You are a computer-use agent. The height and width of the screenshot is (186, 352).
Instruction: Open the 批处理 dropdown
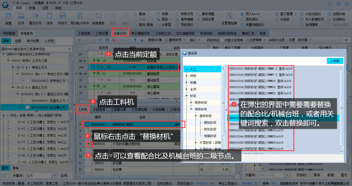310,40
